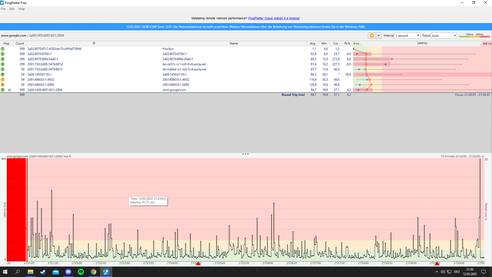Viewport: 492px width, 277px height.
Task: Switch the DEU input language indicator
Action: click(457, 272)
